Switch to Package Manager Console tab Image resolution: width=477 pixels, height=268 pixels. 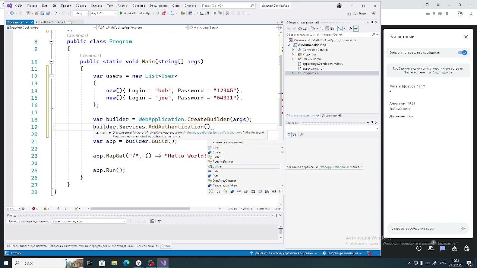(27, 246)
